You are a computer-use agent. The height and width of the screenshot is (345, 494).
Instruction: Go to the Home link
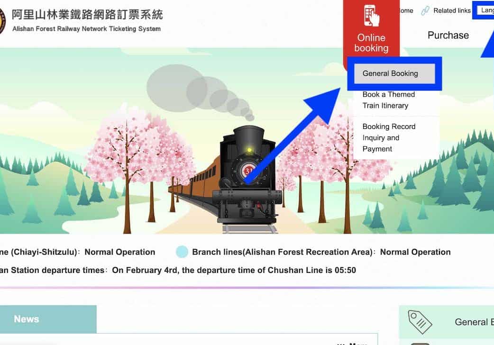tap(406, 11)
